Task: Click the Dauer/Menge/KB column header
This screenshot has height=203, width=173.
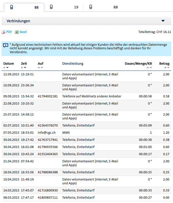Action: [x=138, y=64]
